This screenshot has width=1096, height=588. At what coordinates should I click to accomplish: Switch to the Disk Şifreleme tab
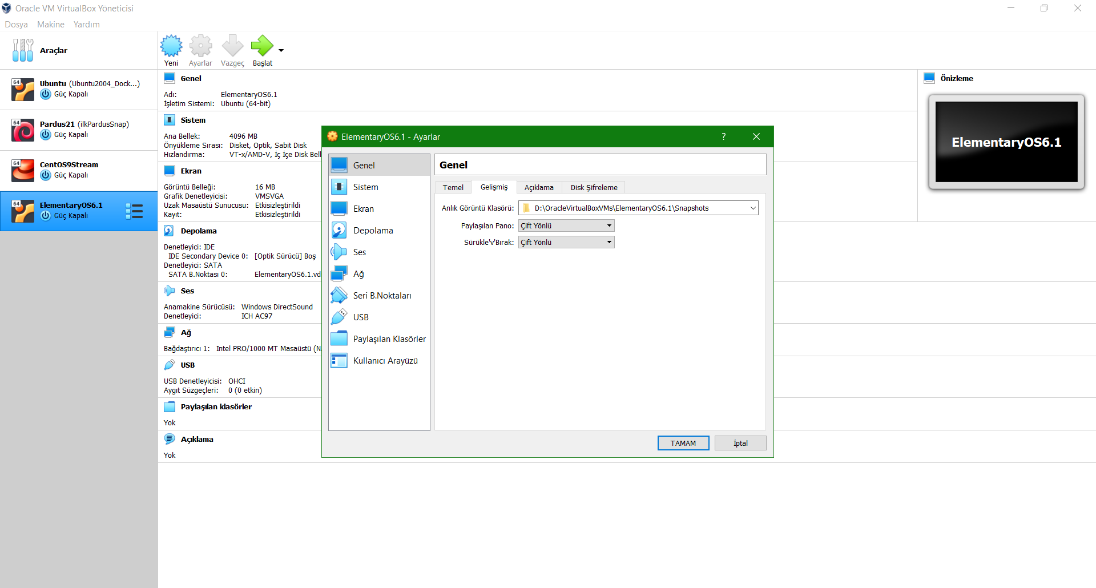click(594, 187)
